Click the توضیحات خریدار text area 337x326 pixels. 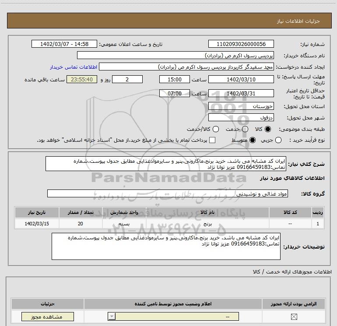166,246
